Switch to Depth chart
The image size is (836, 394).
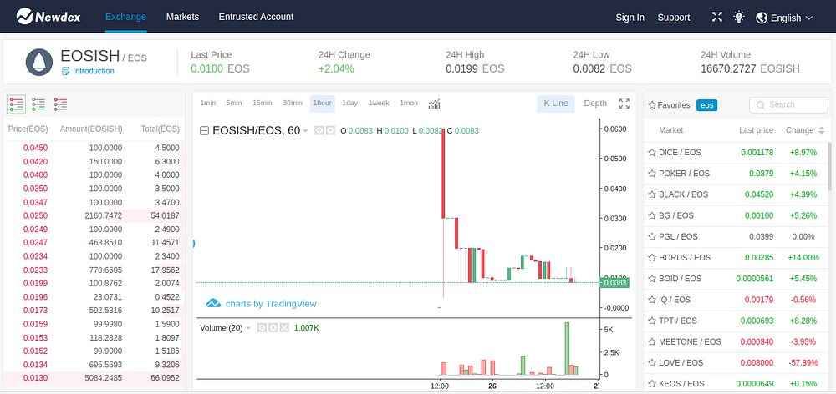tap(595, 104)
